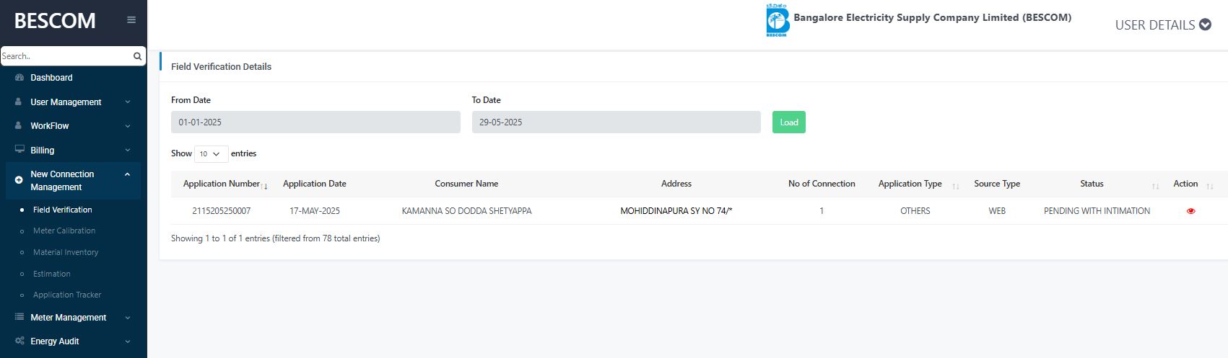Click application type OTHERS cell
Image resolution: width=1228 pixels, height=358 pixels.
915,211
